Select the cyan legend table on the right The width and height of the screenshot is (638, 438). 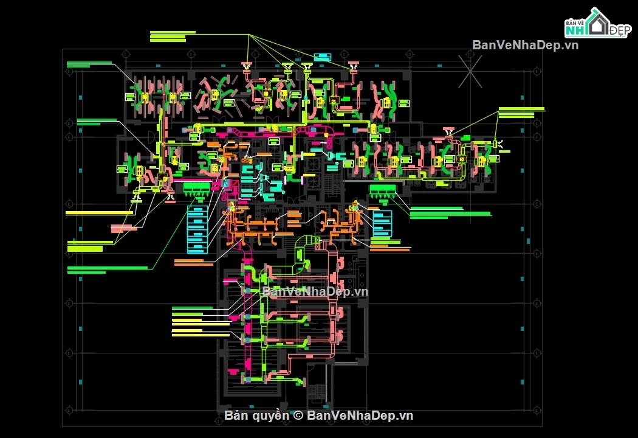coord(382,223)
